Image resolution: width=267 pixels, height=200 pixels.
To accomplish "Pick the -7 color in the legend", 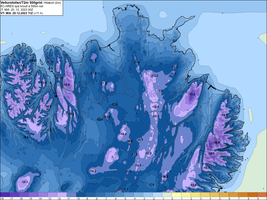I will [110, 195].
